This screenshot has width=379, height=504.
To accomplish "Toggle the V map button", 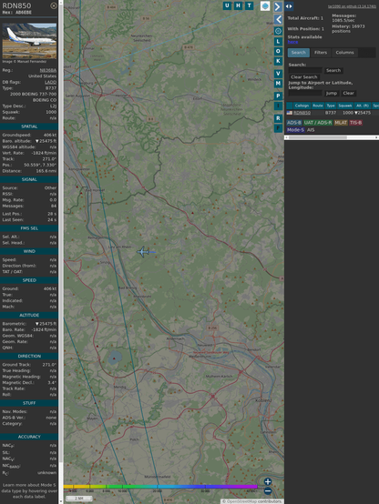I will [278, 74].
